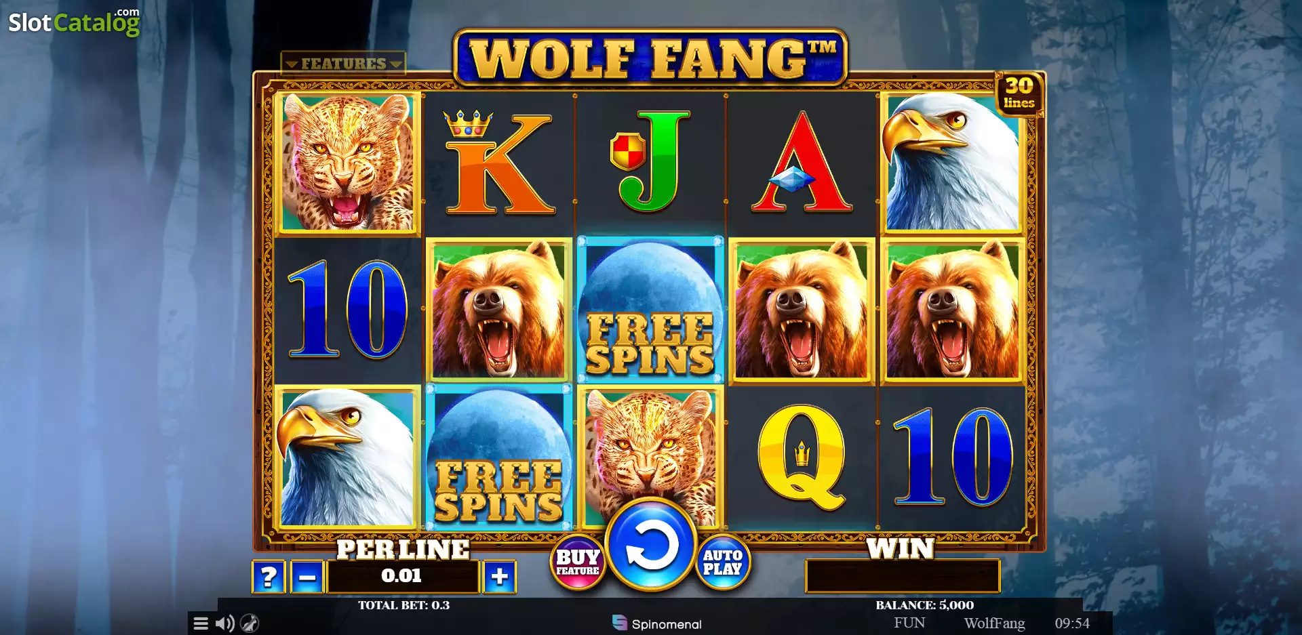1302x635 pixels.
Task: Click the Free Spins moon symbol on center reel
Action: point(650,310)
